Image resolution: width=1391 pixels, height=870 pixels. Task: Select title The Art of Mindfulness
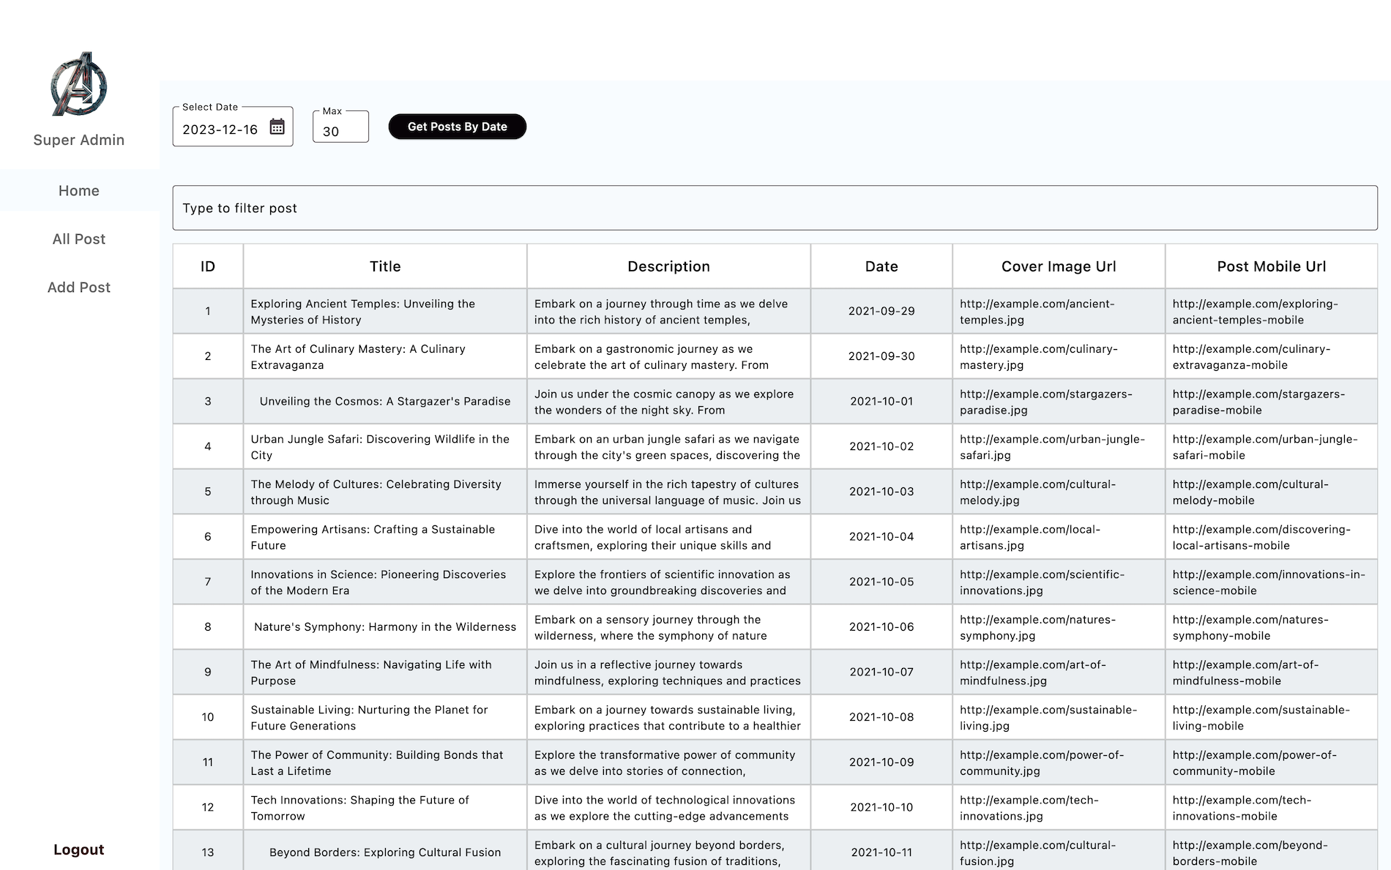click(371, 672)
